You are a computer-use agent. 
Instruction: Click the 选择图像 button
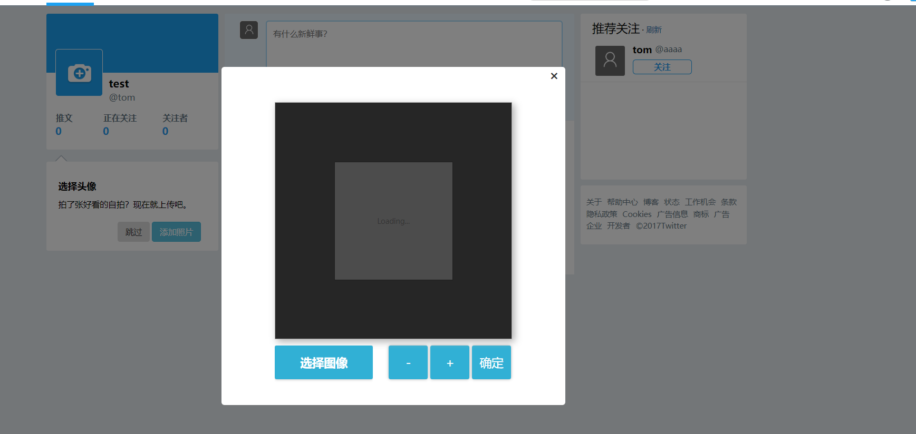point(324,362)
